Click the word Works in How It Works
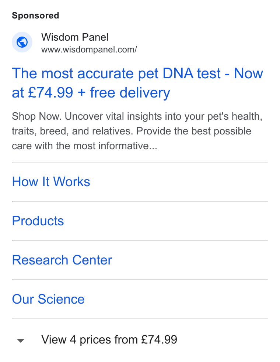Viewport: 280px width, 362px height. (x=71, y=182)
